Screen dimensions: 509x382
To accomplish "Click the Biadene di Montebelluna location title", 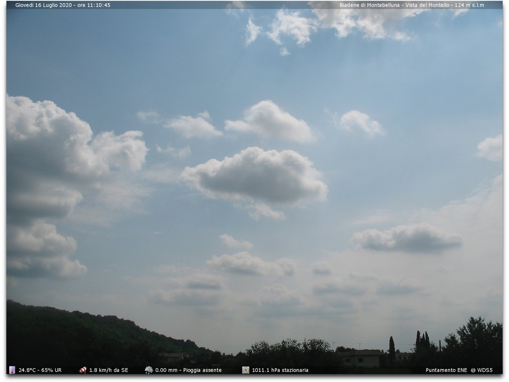I will [369, 5].
